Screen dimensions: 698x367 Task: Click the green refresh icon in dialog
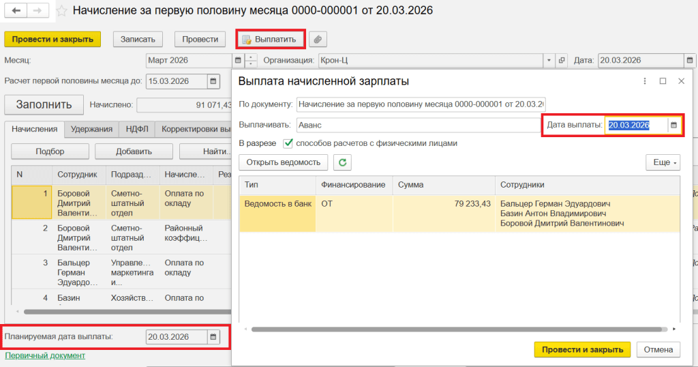click(x=342, y=162)
